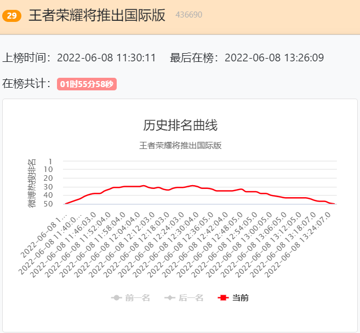Toggle the 后一名 legend series
The height and width of the screenshot is (333, 360).
[184, 298]
